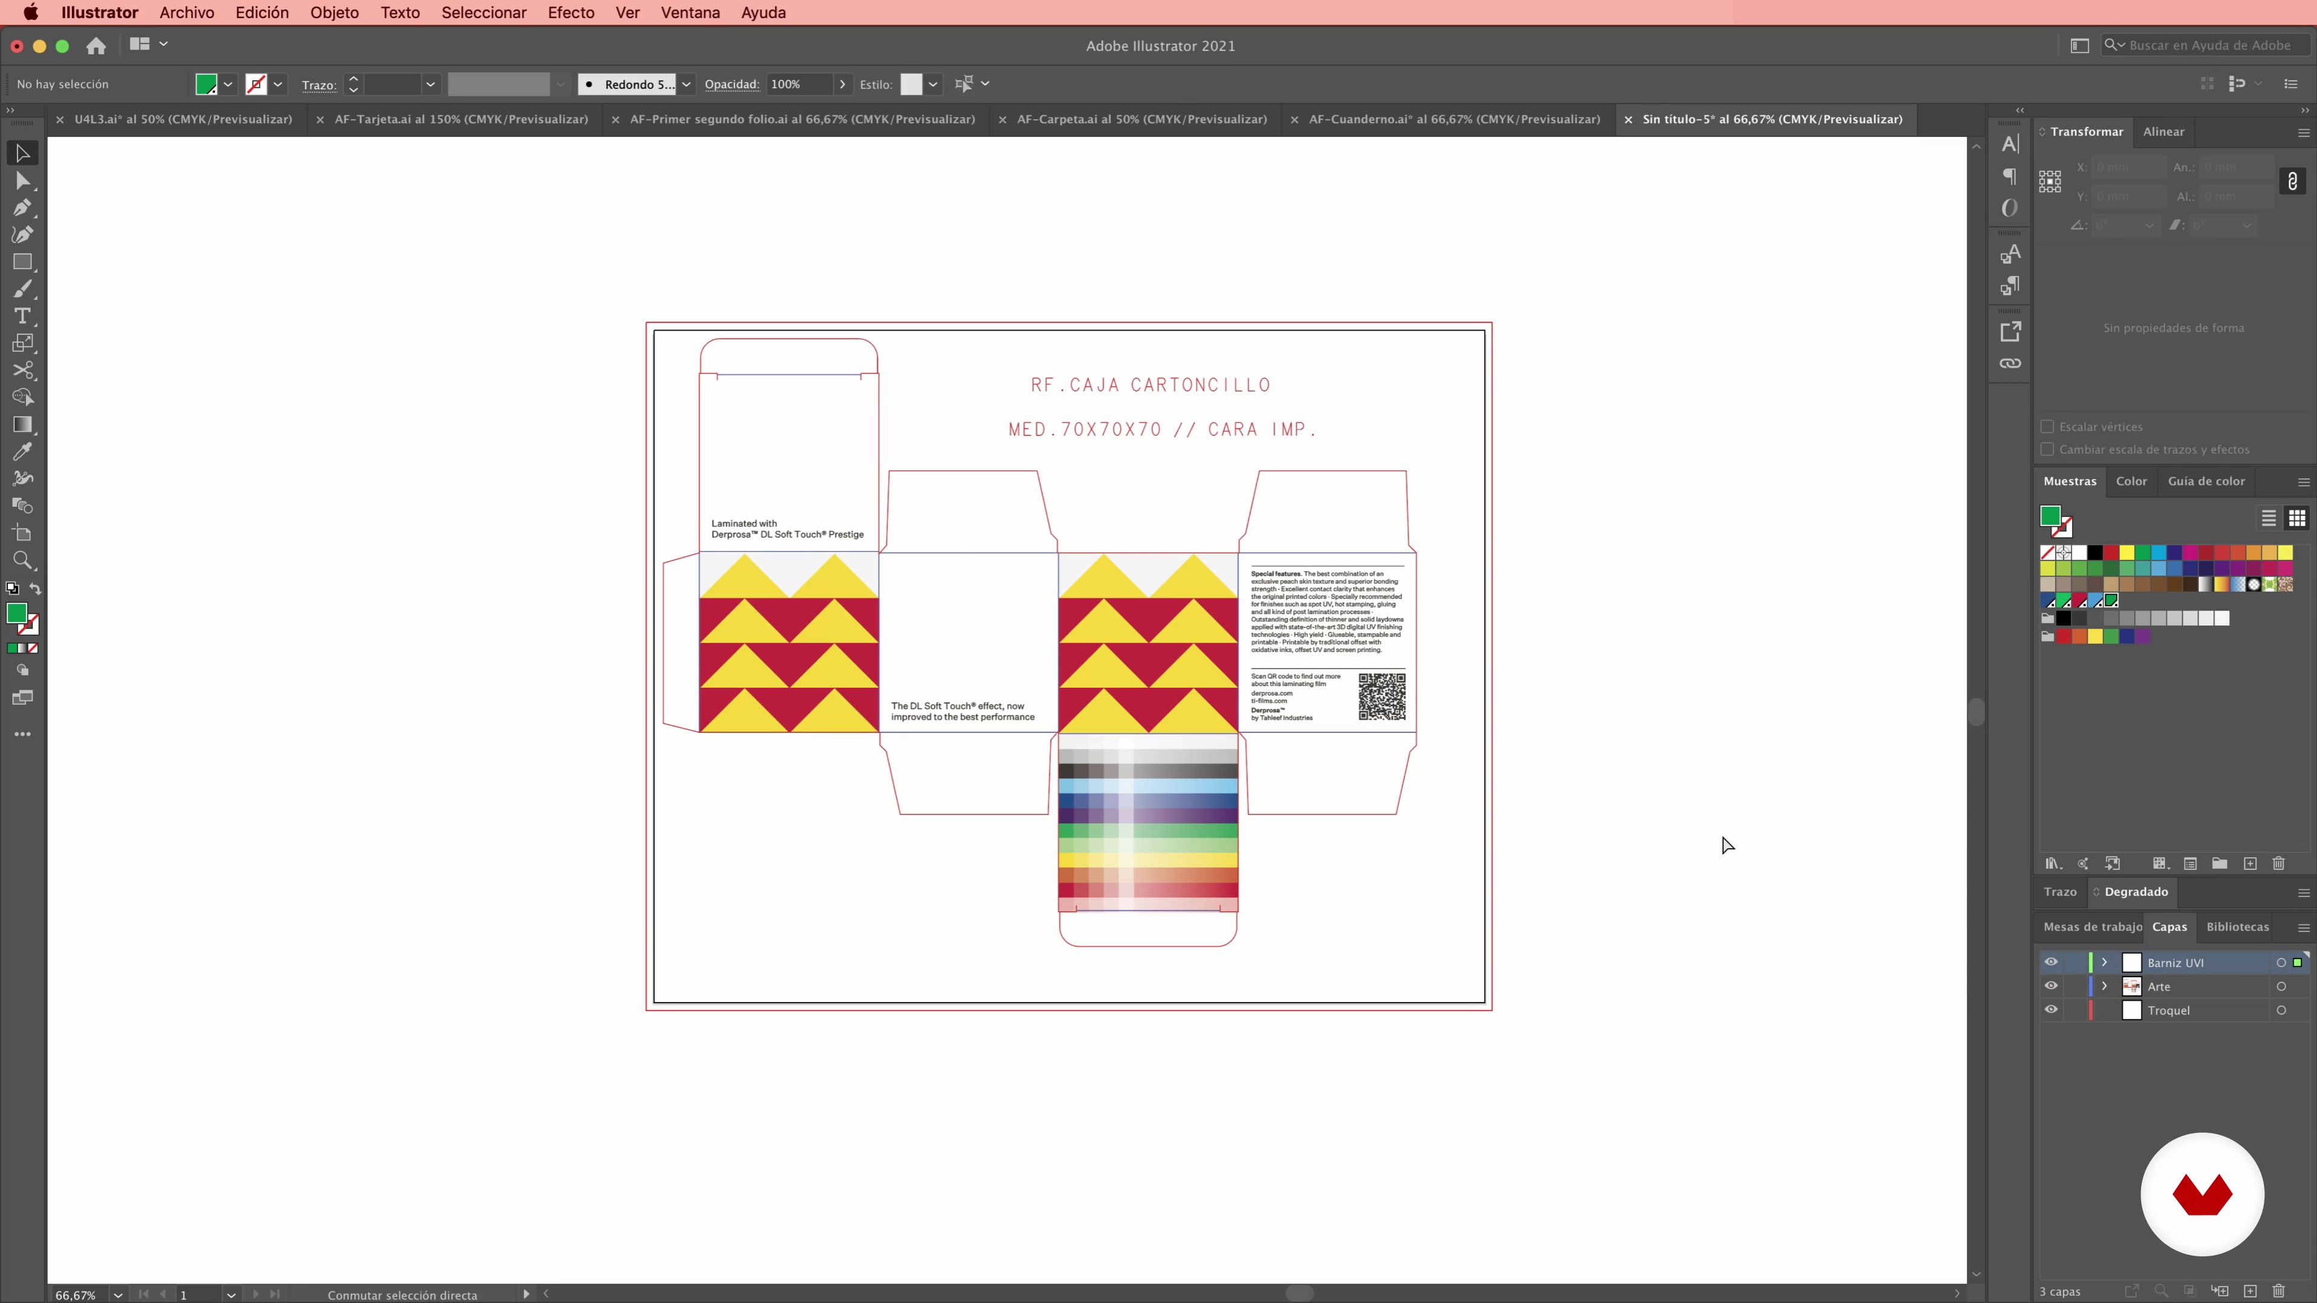
Task: Select the Scissors tool
Action: [x=22, y=370]
